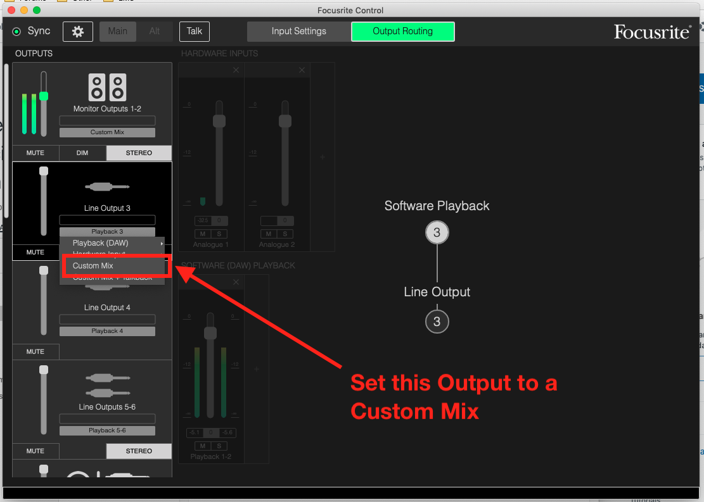Image resolution: width=704 pixels, height=502 pixels.
Task: Mute Monitor Outputs 1-2
Action: point(35,153)
